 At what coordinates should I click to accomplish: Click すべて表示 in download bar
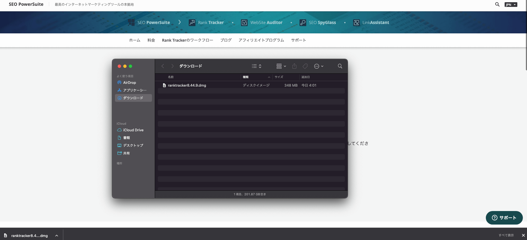coord(506,235)
